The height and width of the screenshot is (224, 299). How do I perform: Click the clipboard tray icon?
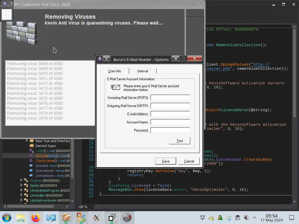tap(237, 218)
